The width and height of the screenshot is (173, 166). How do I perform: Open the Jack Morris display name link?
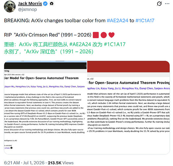(x=30, y=4)
